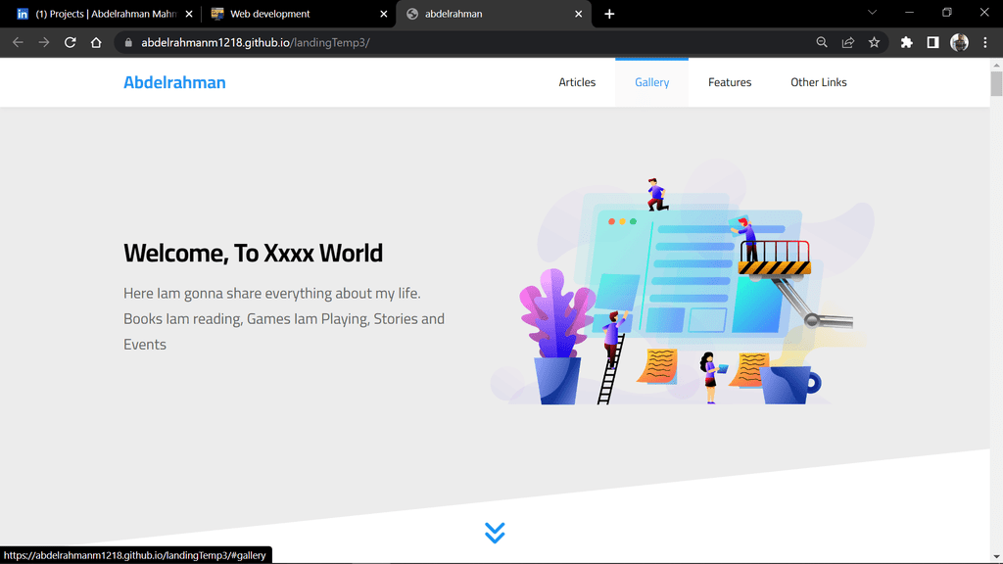Minimize the browser window

pyautogui.click(x=909, y=12)
